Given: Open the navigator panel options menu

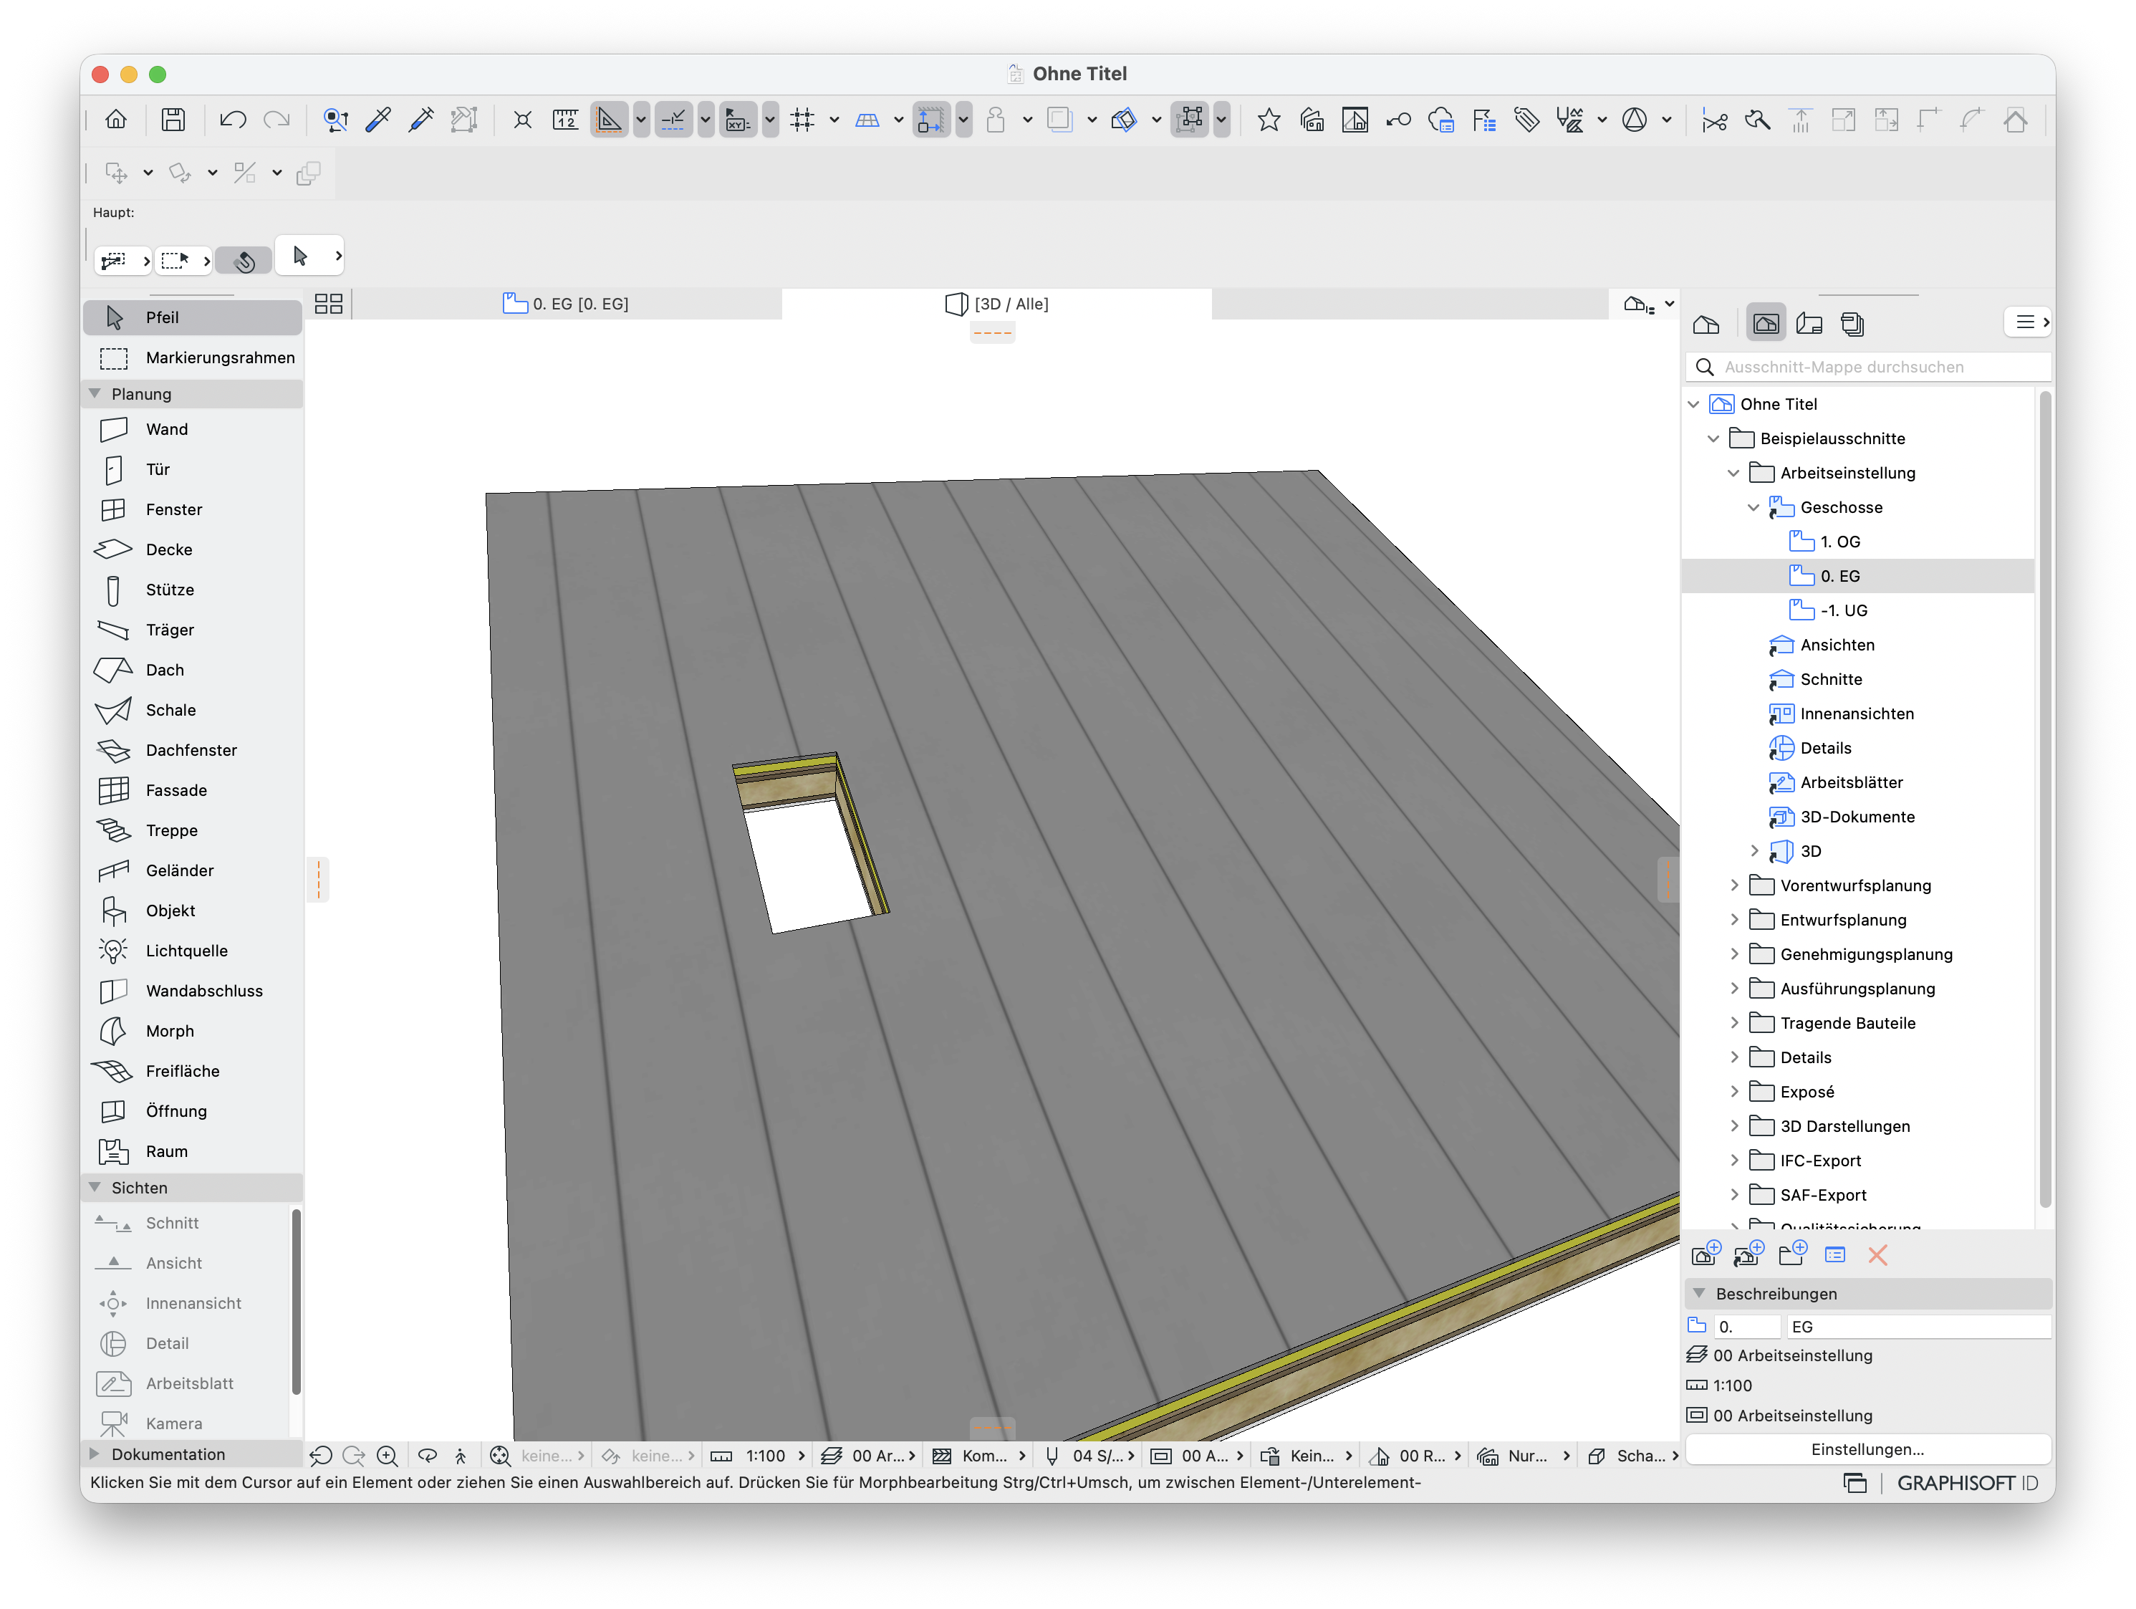Looking at the screenshot, I should tap(2027, 322).
